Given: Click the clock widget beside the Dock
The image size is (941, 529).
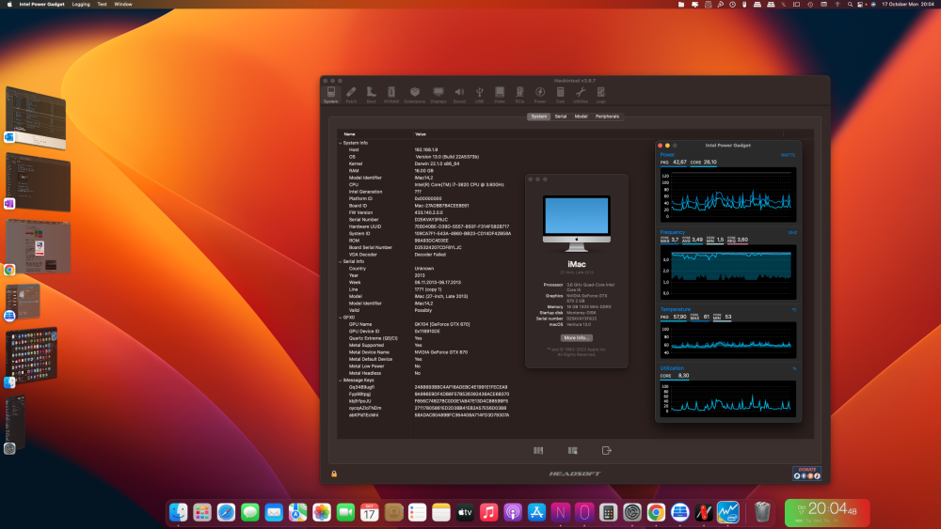Looking at the screenshot, I should 827,512.
